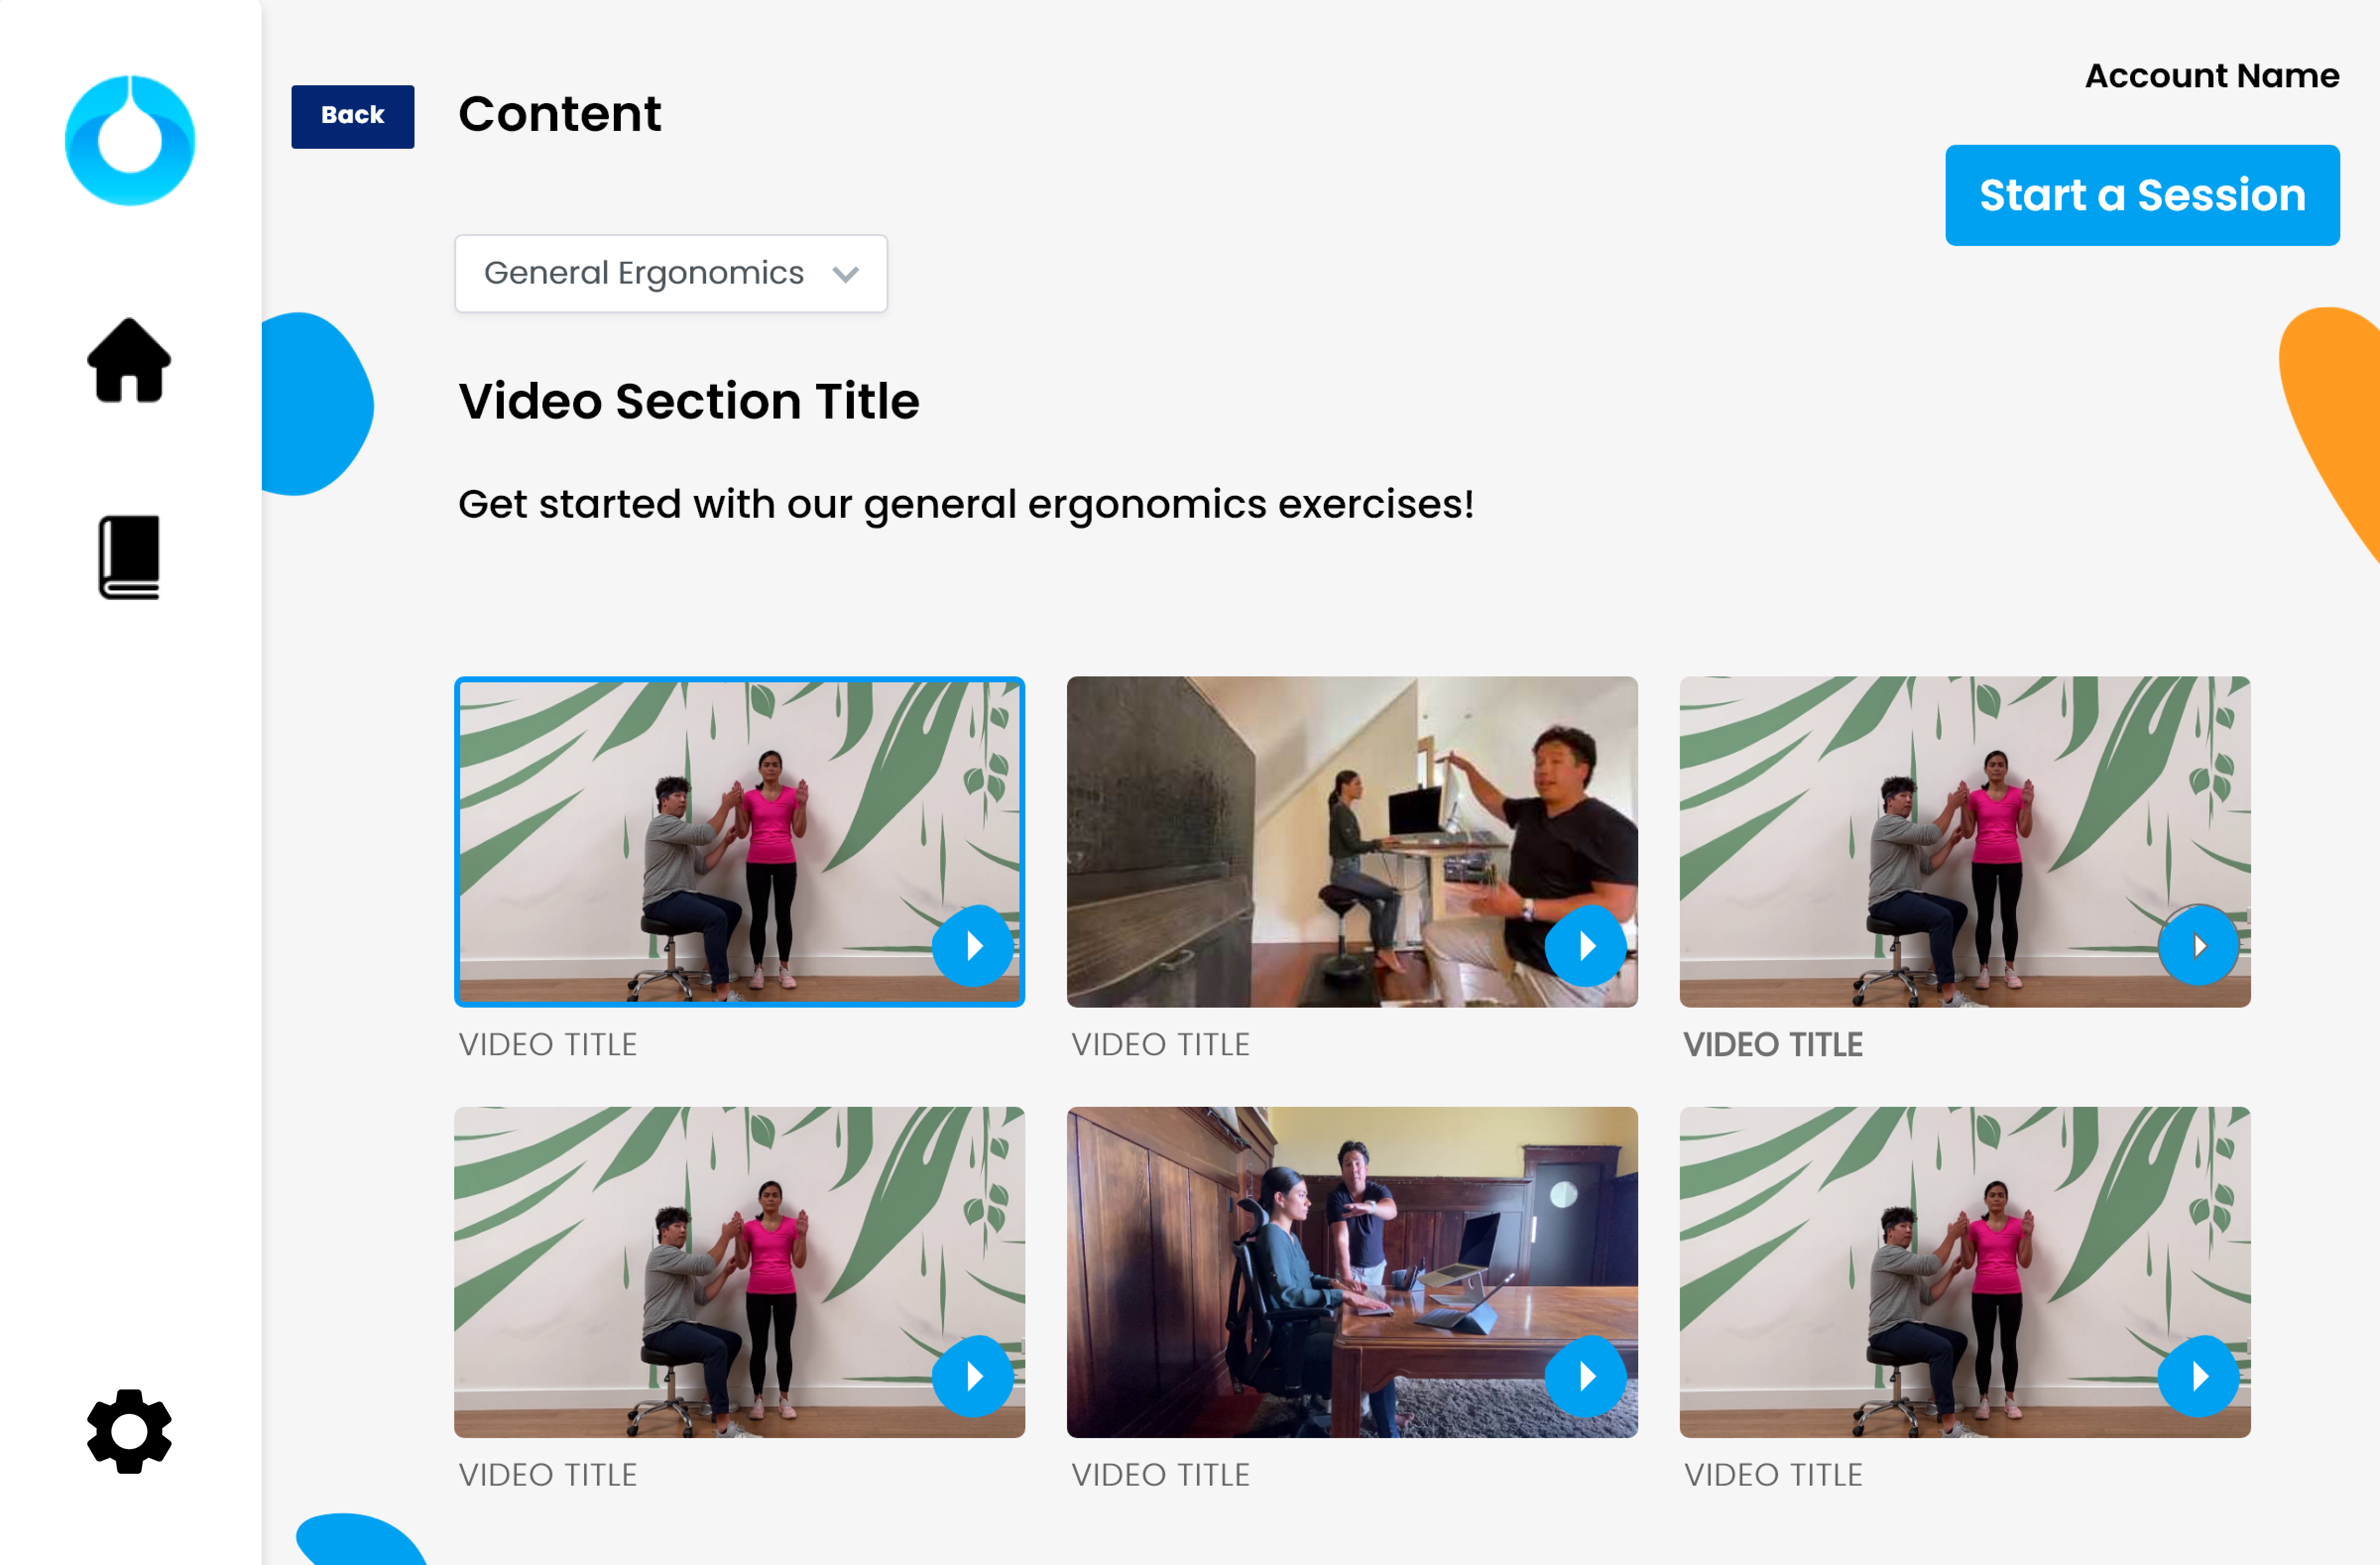
Task: Click the bold VIDEO TITLE label
Action: (1773, 1044)
